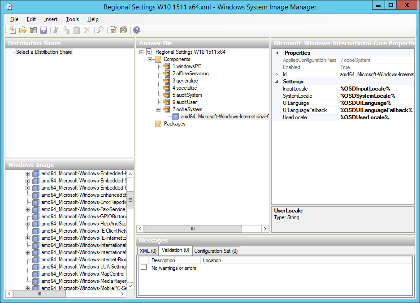
Task: Select the 4 specialize pass icon
Action: [x=167, y=88]
